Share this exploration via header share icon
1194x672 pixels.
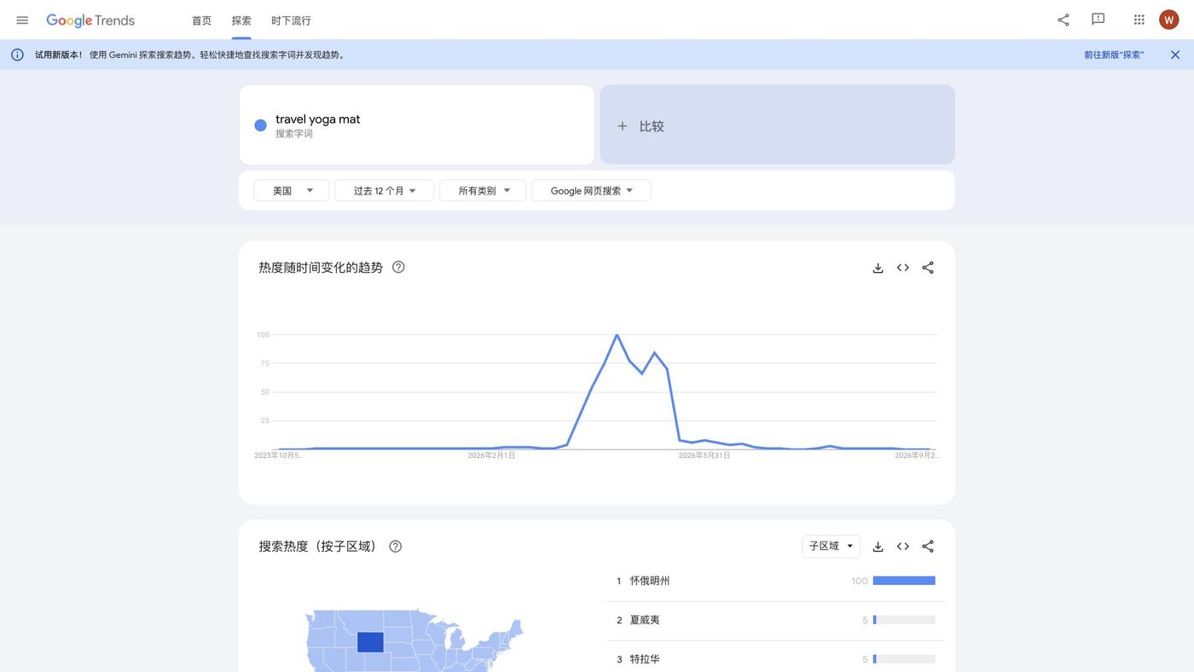pyautogui.click(x=1064, y=20)
